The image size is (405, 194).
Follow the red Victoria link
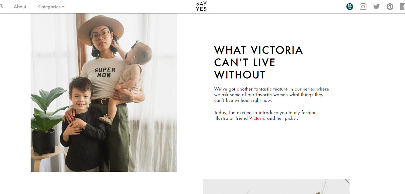click(257, 118)
